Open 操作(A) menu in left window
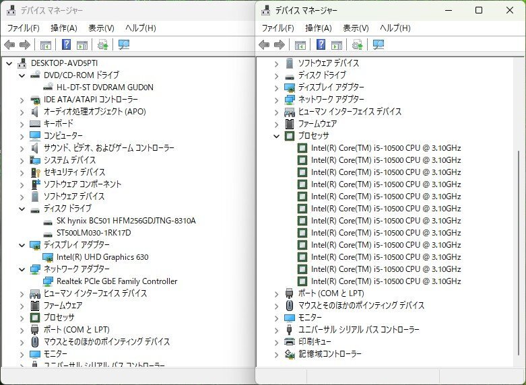The image size is (526, 385). 64,28
